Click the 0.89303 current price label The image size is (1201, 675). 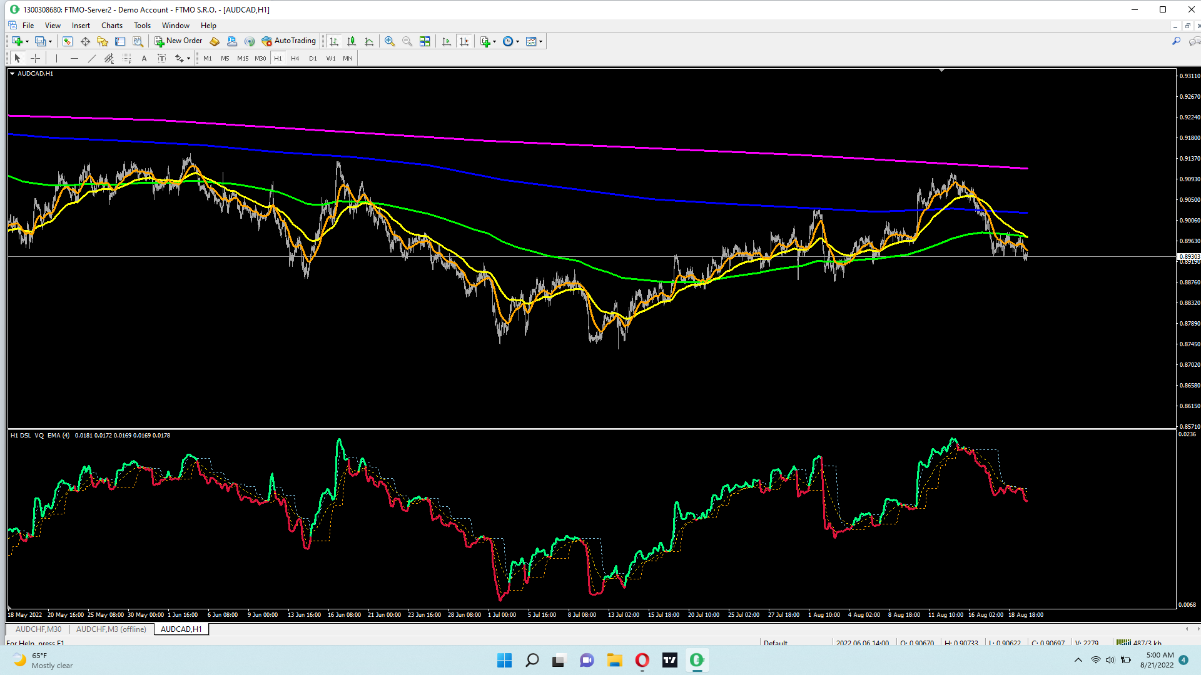(1188, 256)
